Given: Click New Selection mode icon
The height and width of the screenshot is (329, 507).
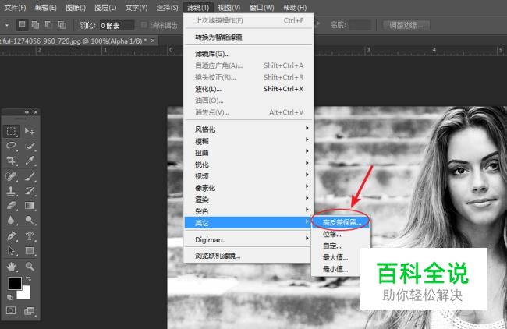Looking at the screenshot, I should tap(22, 25).
